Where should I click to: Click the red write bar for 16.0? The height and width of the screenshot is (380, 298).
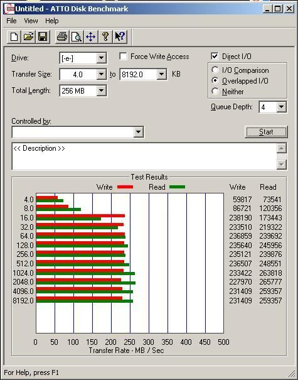pyautogui.click(x=80, y=215)
